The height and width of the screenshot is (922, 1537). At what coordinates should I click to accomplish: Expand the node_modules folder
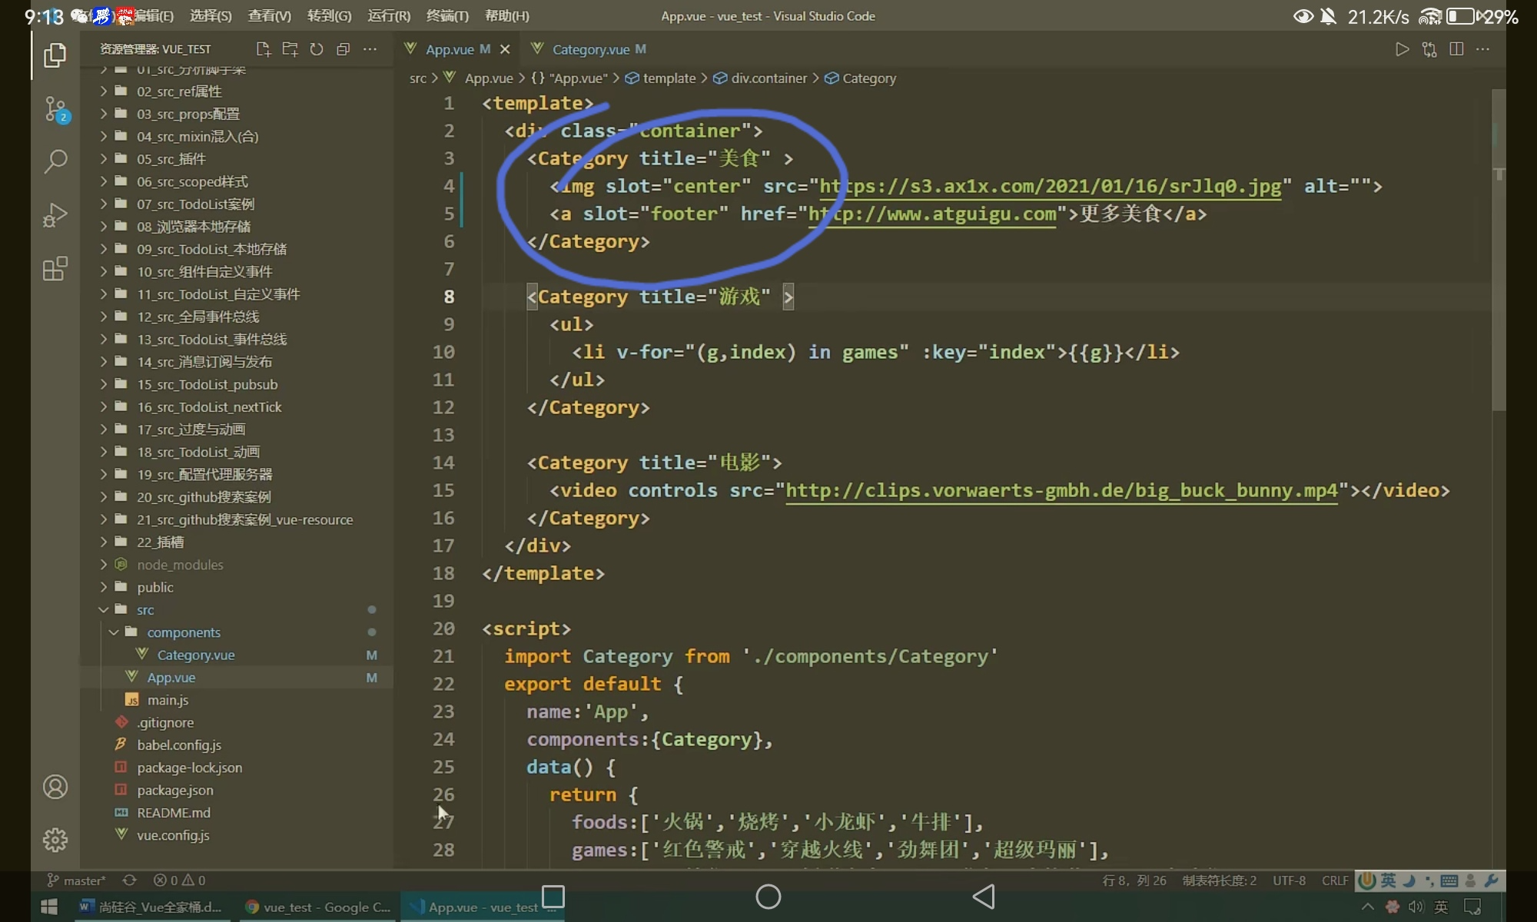click(180, 565)
